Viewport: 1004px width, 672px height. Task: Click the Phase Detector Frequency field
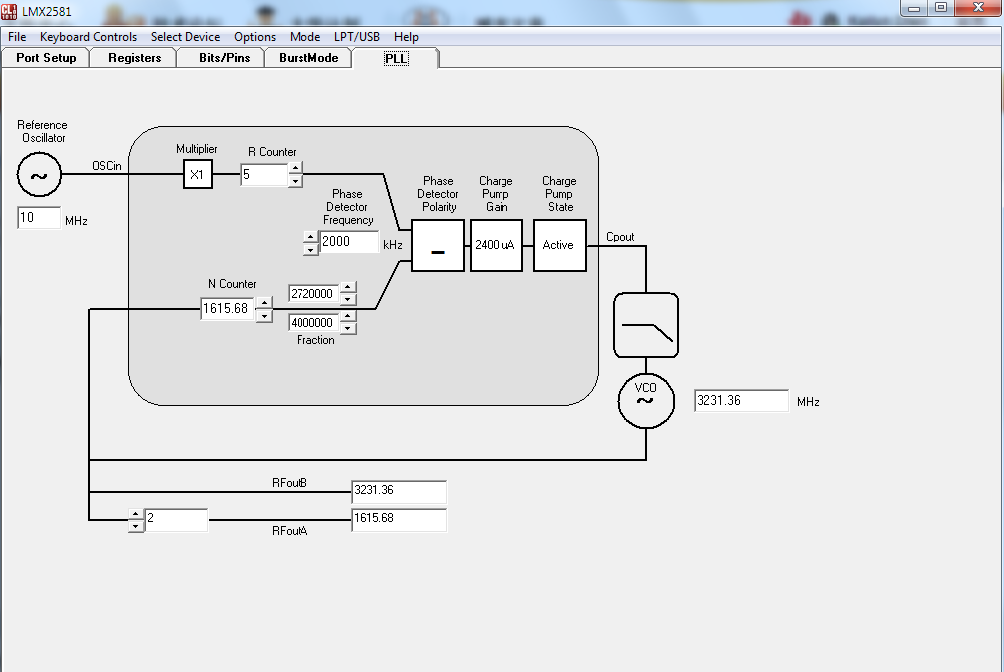click(x=349, y=242)
